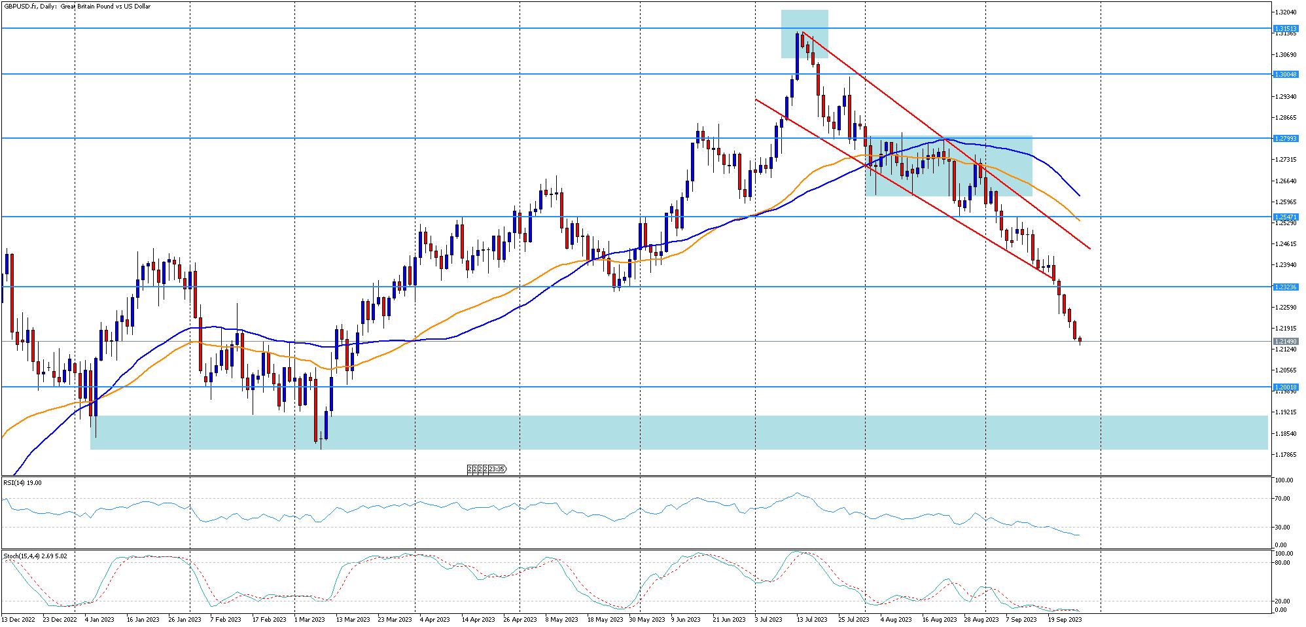Click the 1.32040 price scale value
1306x627 pixels.
tap(1286, 12)
